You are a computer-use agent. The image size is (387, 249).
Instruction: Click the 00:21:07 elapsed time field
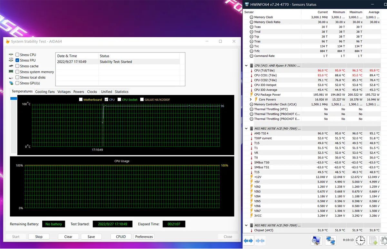click(x=174, y=224)
